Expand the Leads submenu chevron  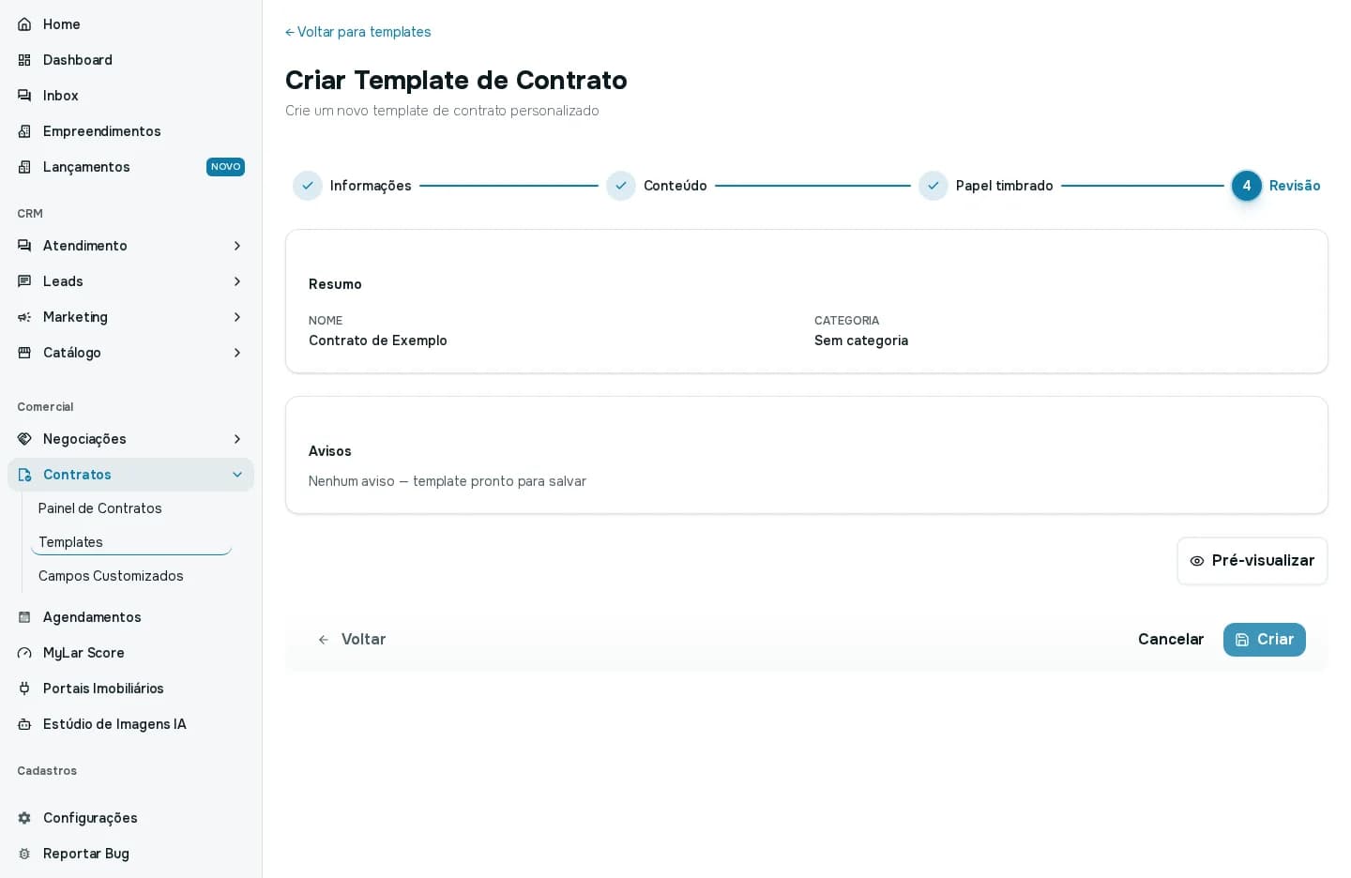[237, 281]
